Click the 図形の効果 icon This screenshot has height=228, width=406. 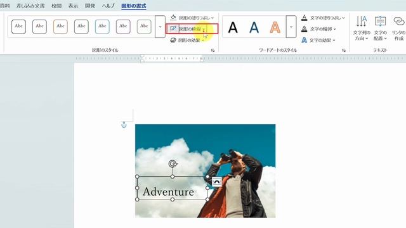pos(173,40)
